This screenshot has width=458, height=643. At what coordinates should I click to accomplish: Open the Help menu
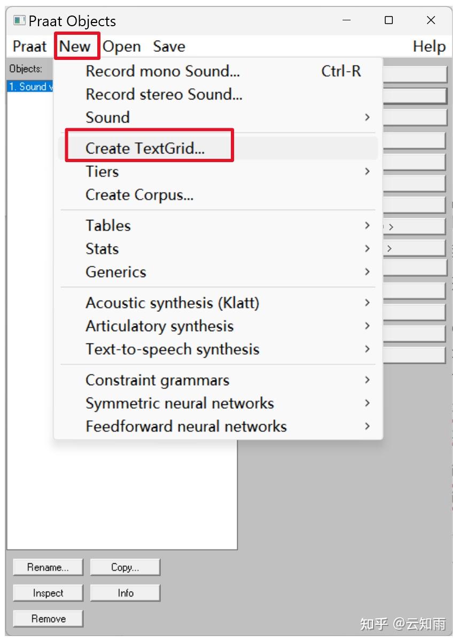click(x=429, y=47)
